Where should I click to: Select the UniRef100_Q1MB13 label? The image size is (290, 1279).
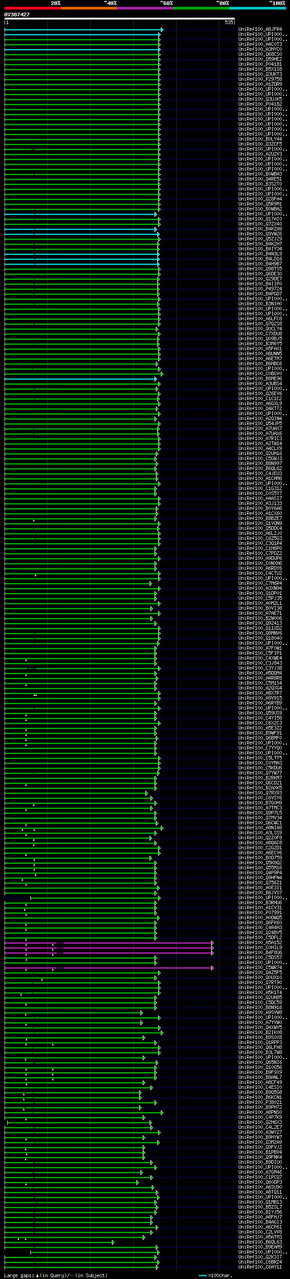tap(260, 1201)
